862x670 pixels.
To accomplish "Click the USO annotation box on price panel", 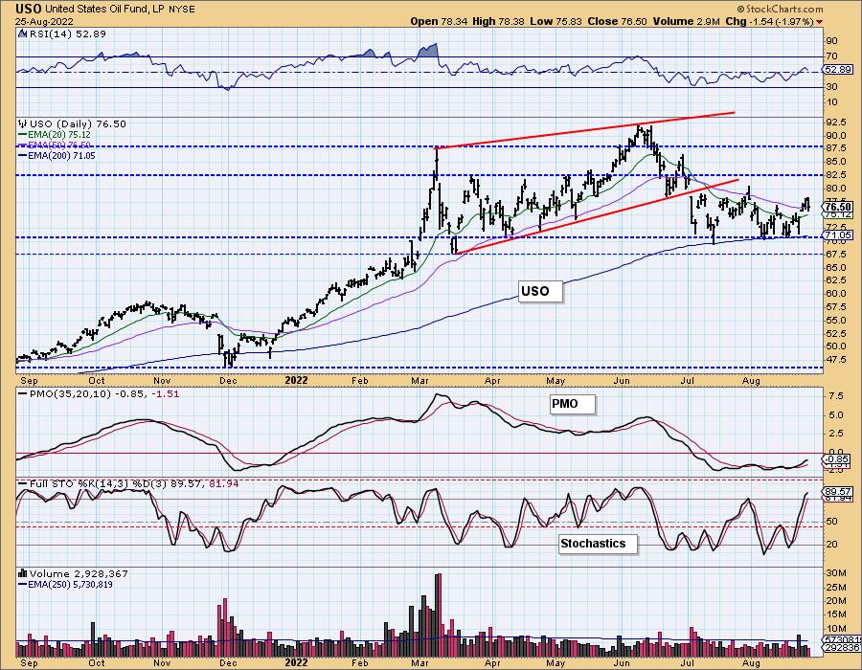I will tap(540, 291).
